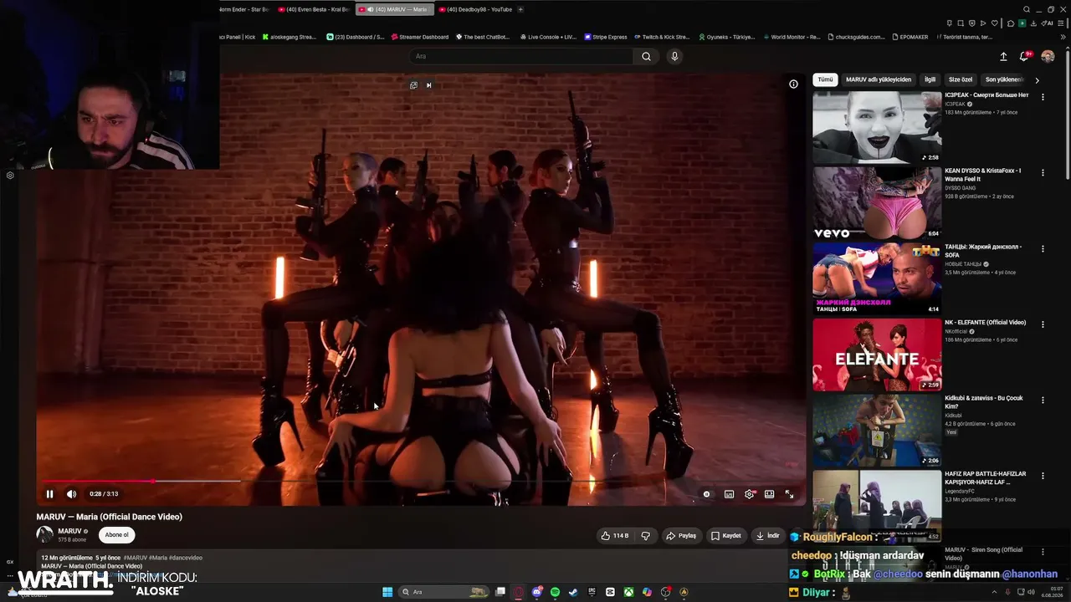Viewport: 1071px width, 602px height.
Task: Open the Streamer Dashboard bookmark
Action: tap(418, 37)
